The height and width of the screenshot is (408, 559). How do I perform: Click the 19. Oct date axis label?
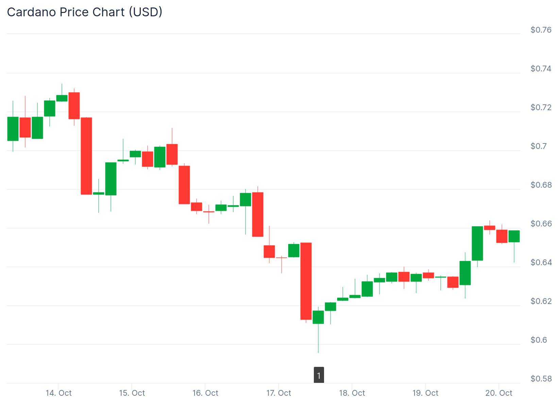[425, 393]
